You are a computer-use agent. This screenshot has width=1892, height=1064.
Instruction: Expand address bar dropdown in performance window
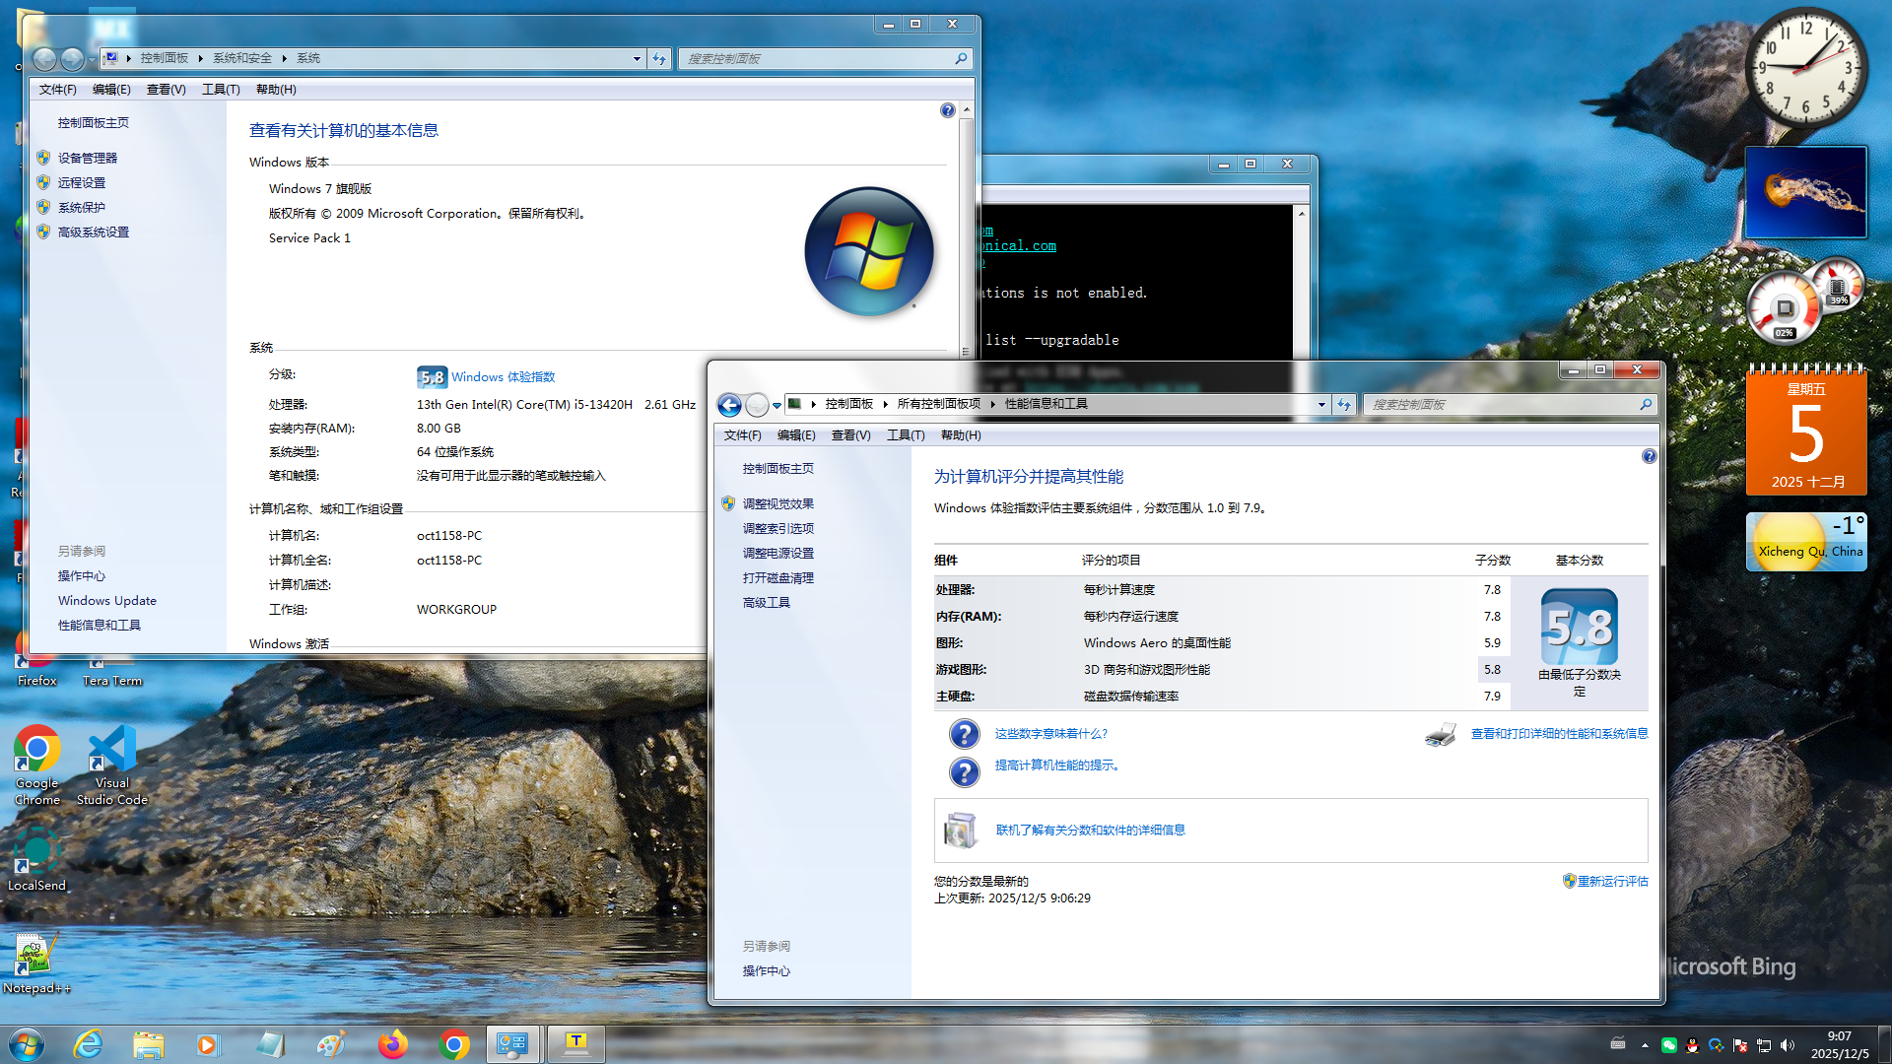[x=1320, y=405]
